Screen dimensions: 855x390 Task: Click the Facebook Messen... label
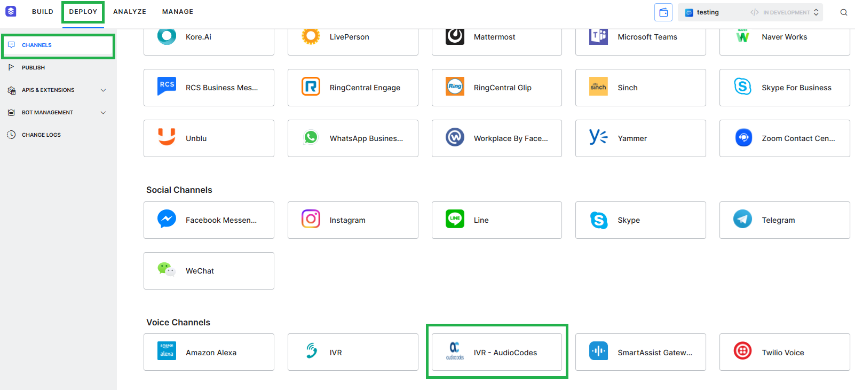pyautogui.click(x=221, y=220)
